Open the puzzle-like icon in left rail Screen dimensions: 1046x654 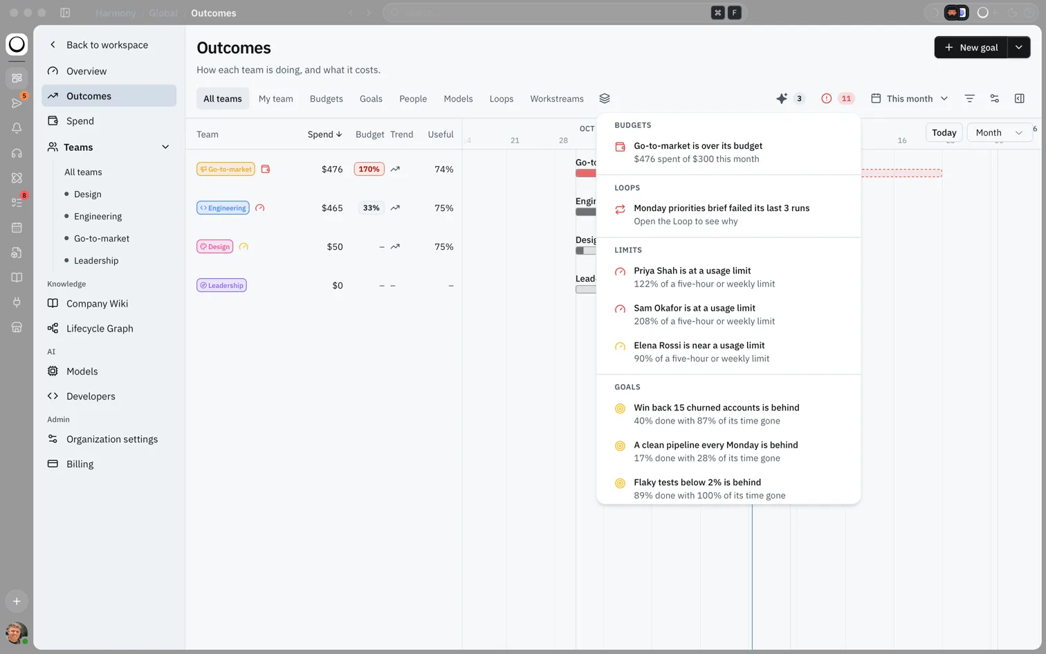[x=17, y=178]
